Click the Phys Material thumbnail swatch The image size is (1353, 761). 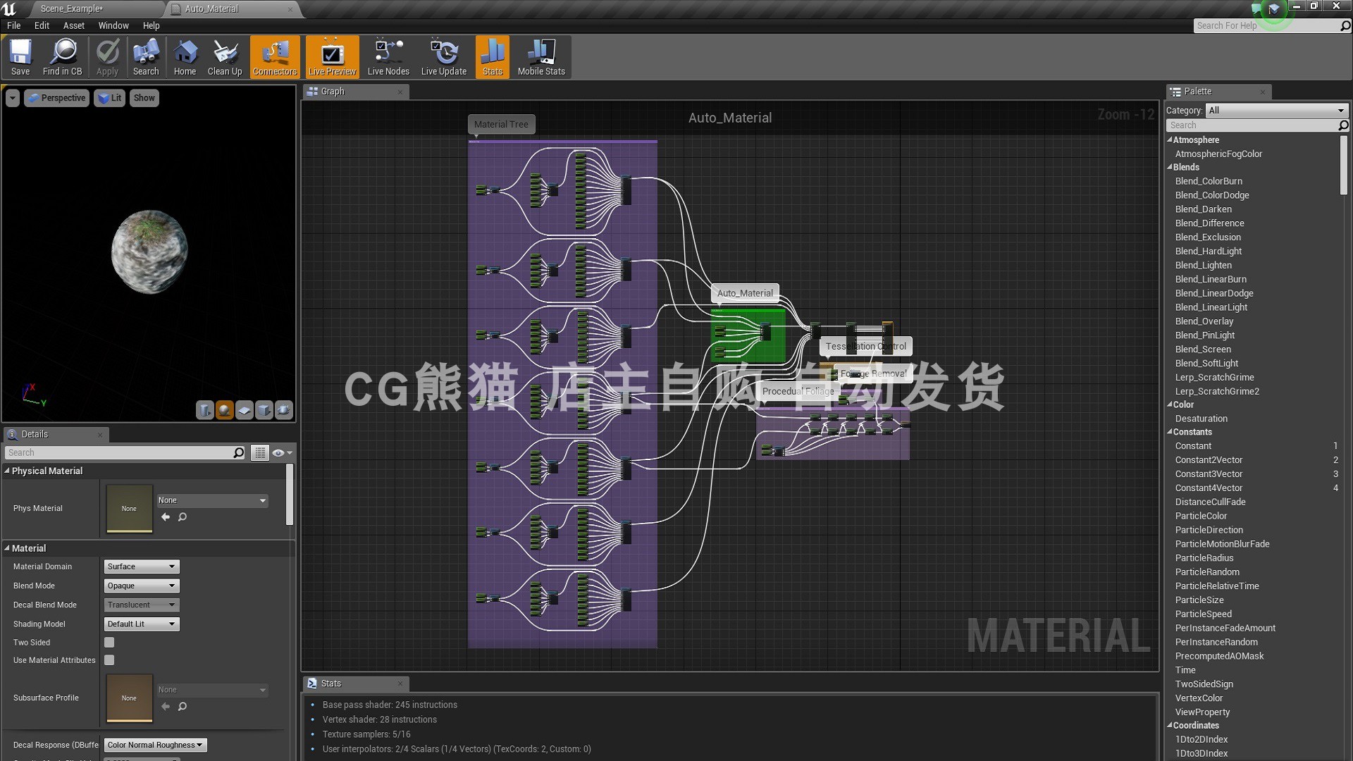pyautogui.click(x=129, y=508)
